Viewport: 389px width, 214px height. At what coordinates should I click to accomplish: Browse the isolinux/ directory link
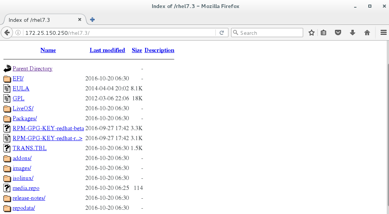click(x=23, y=178)
